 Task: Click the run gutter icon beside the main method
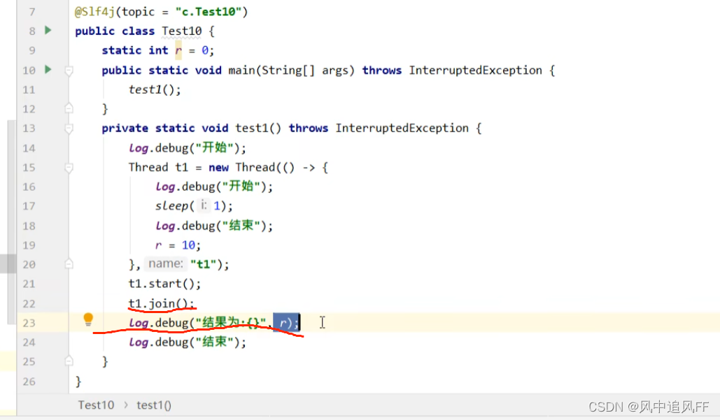(47, 70)
